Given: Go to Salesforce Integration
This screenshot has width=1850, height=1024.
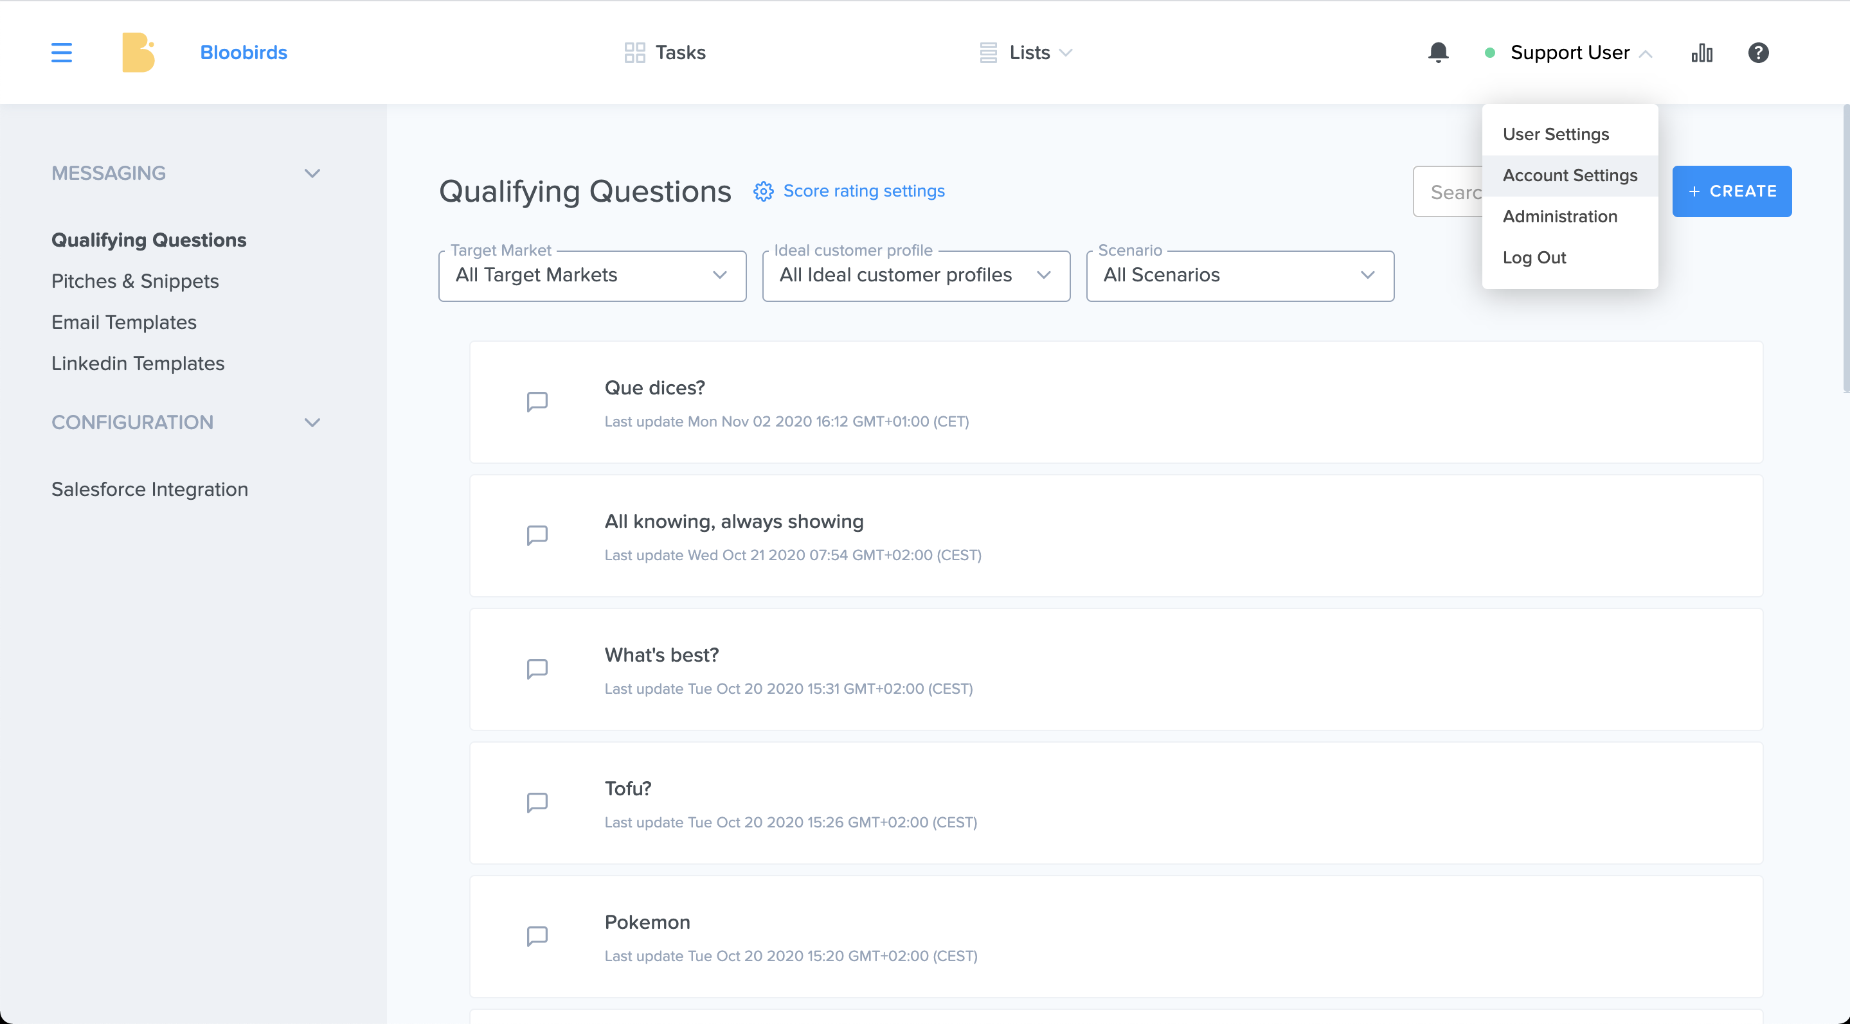Looking at the screenshot, I should pyautogui.click(x=149, y=489).
